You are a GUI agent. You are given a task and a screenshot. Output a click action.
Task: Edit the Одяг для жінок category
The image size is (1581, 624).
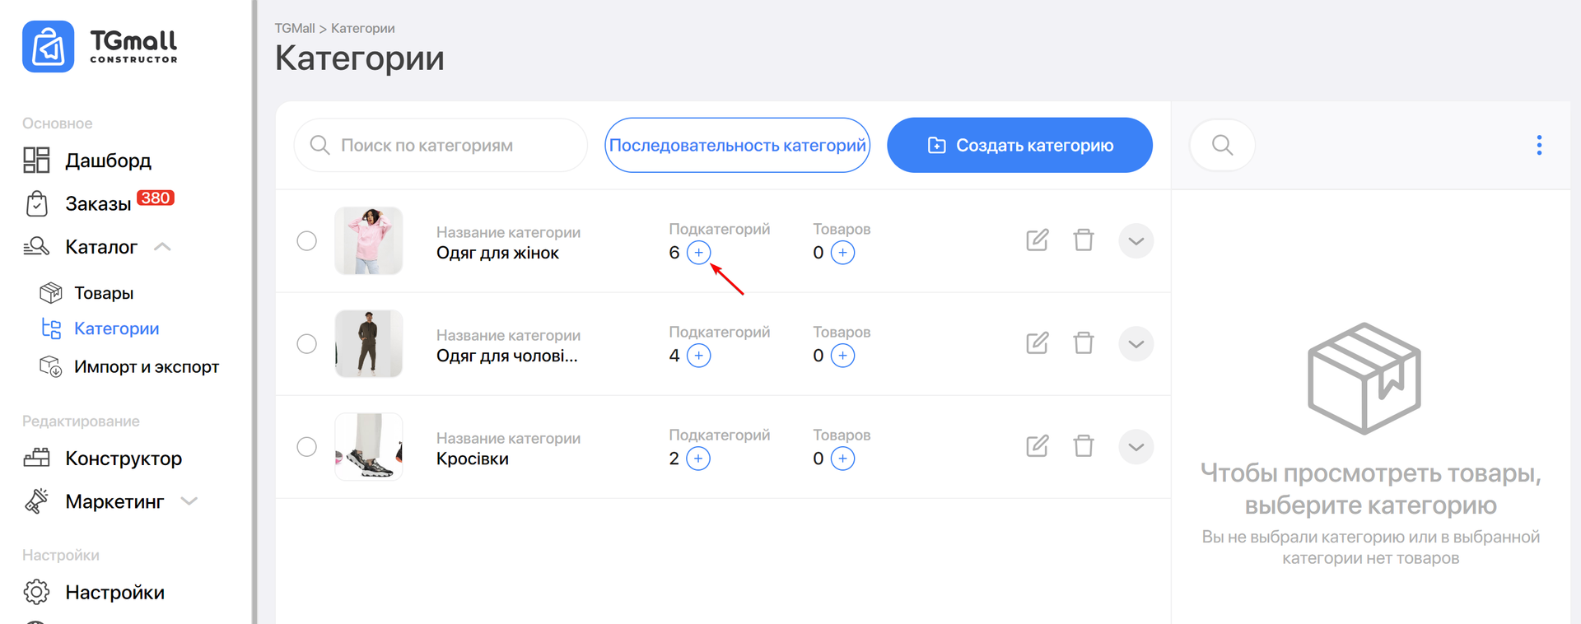(x=1037, y=240)
